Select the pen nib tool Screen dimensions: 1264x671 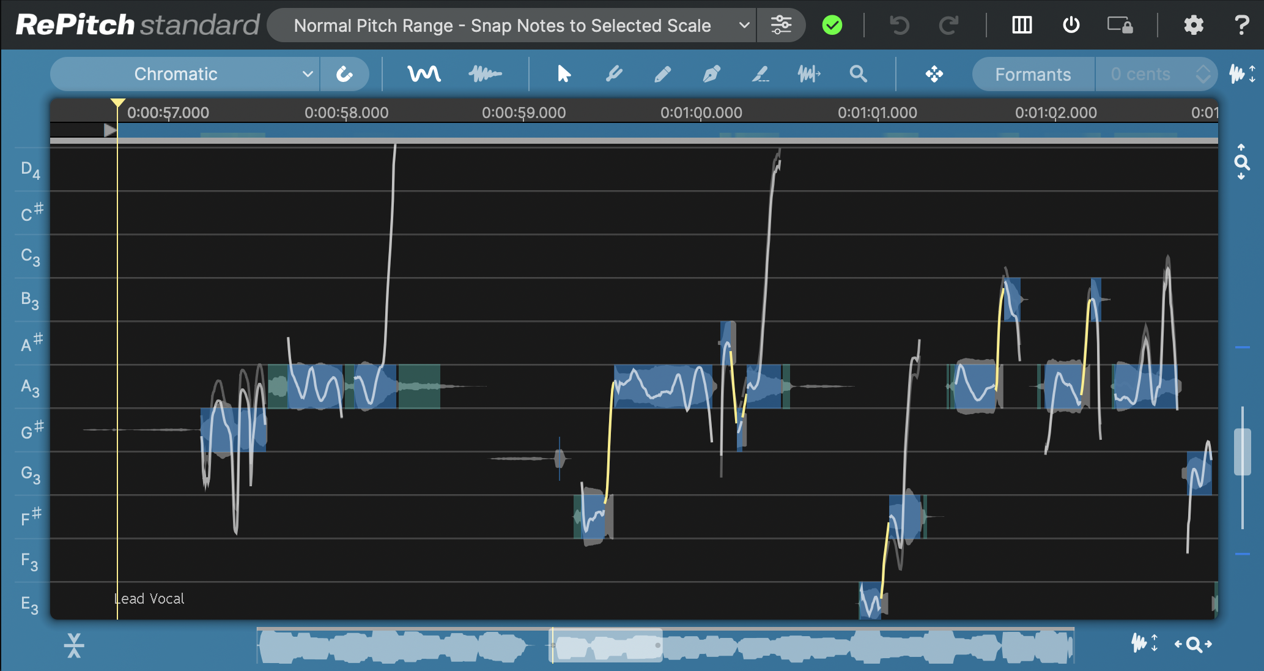click(x=711, y=74)
